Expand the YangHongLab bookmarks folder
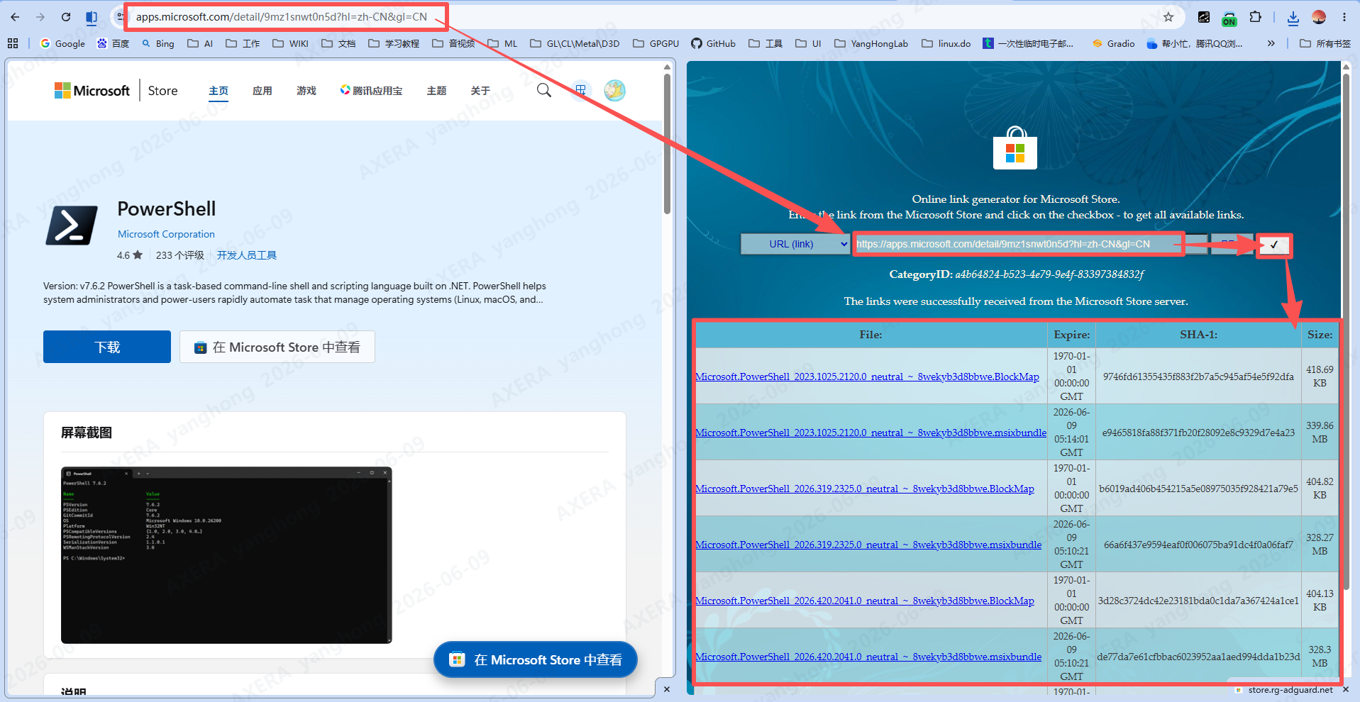 click(x=871, y=43)
